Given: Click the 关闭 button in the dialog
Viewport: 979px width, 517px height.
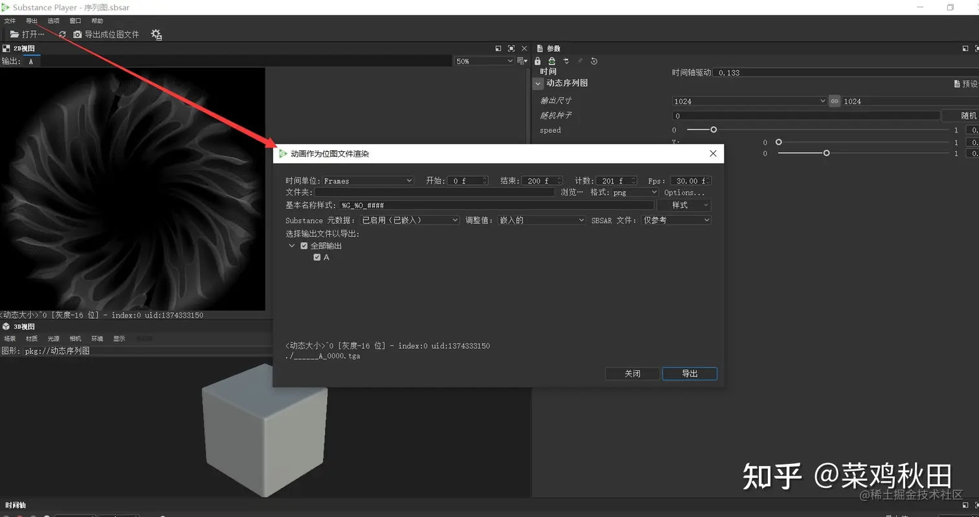Looking at the screenshot, I should (633, 373).
